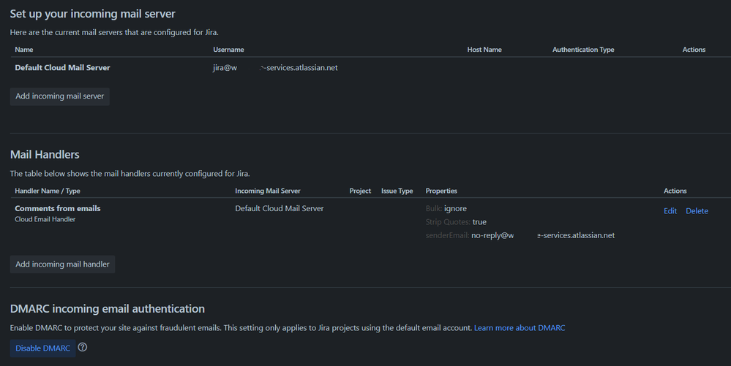Click the Properties column header
The height and width of the screenshot is (366, 731).
click(x=441, y=191)
